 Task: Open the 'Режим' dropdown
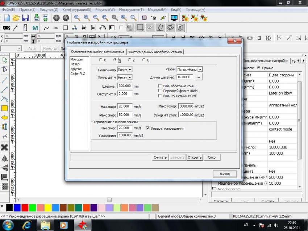[x=200, y=70]
